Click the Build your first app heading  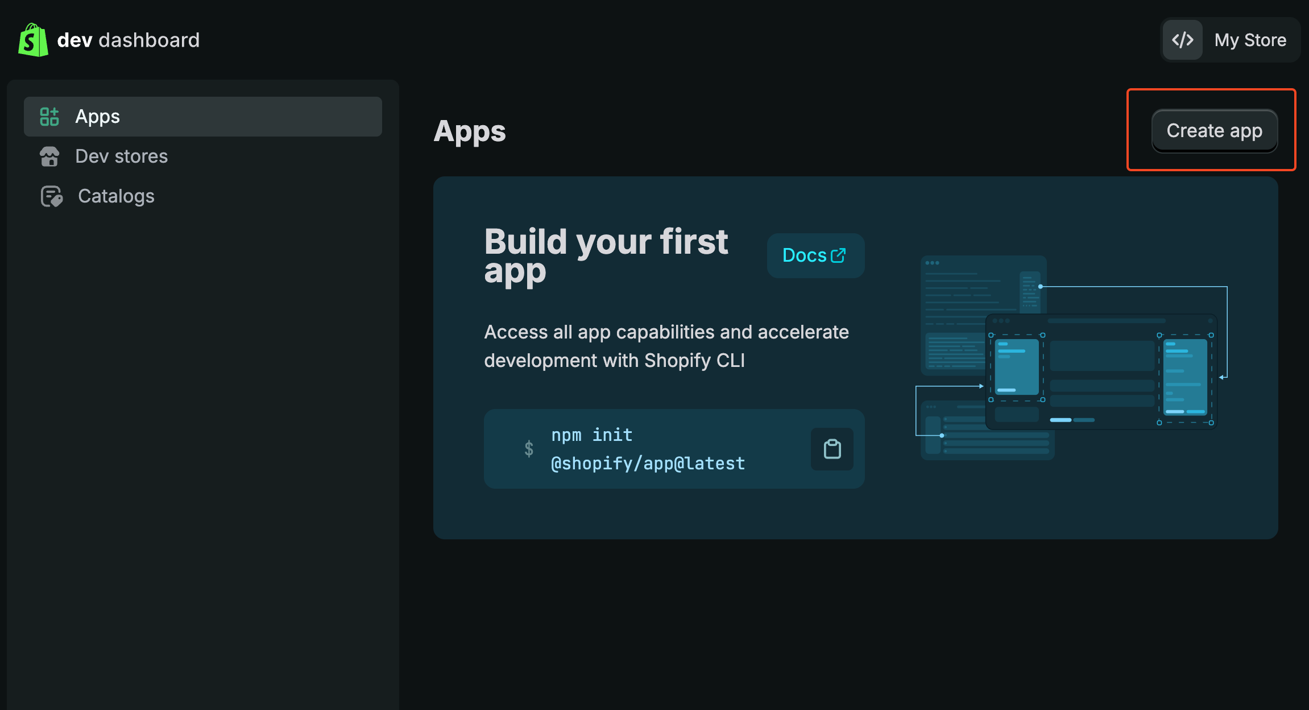click(x=606, y=256)
